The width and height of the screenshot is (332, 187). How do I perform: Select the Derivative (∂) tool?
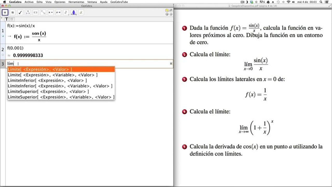click(66, 12)
